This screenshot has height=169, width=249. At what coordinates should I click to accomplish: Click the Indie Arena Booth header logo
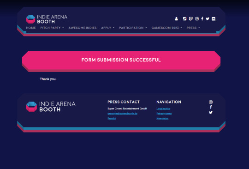(47, 19)
